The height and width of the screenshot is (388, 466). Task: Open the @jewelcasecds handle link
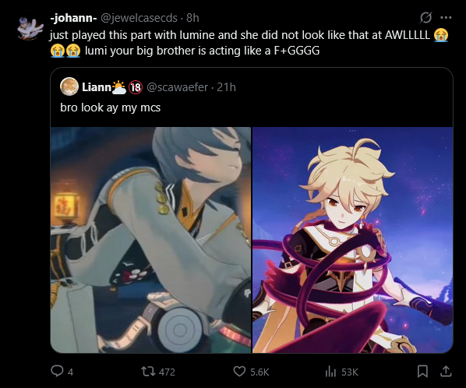(x=139, y=18)
